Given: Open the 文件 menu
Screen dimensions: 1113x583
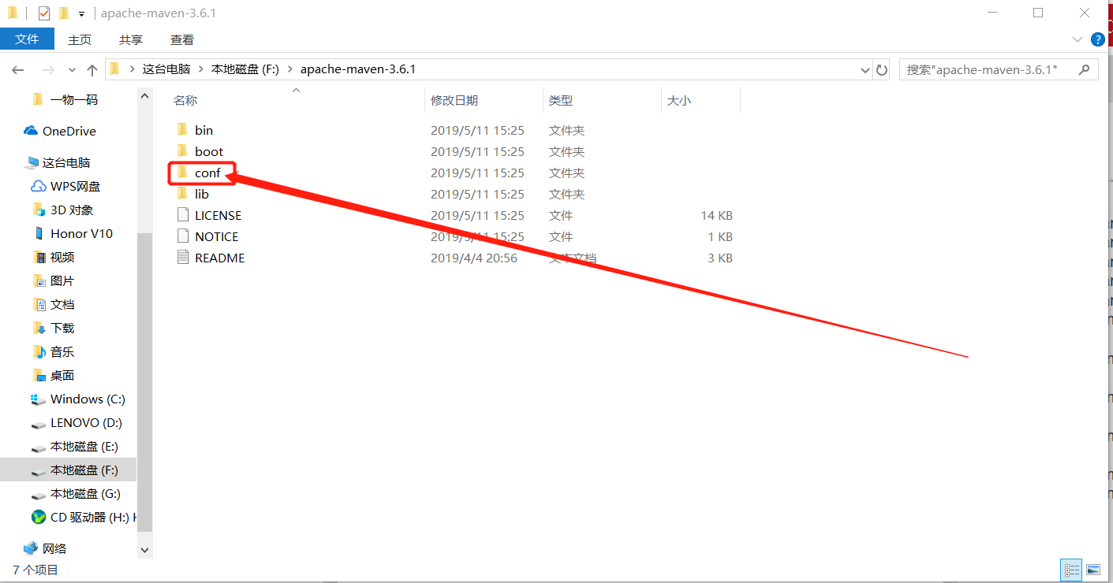Looking at the screenshot, I should coord(27,39).
